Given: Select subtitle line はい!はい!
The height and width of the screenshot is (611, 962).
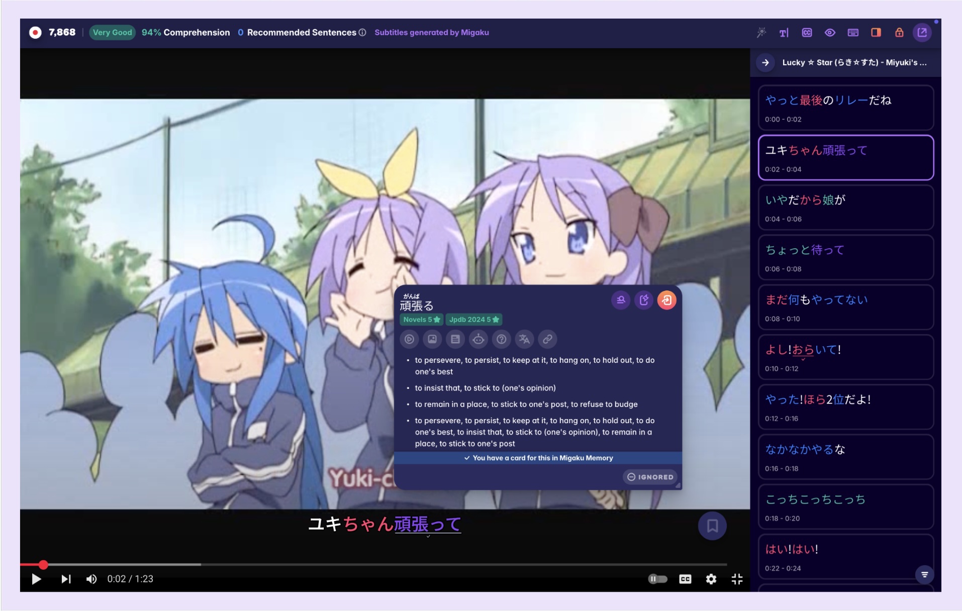Looking at the screenshot, I should (x=846, y=557).
